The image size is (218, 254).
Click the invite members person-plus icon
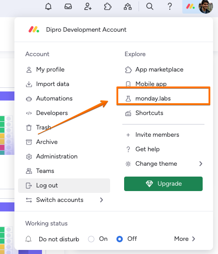click(88, 7)
